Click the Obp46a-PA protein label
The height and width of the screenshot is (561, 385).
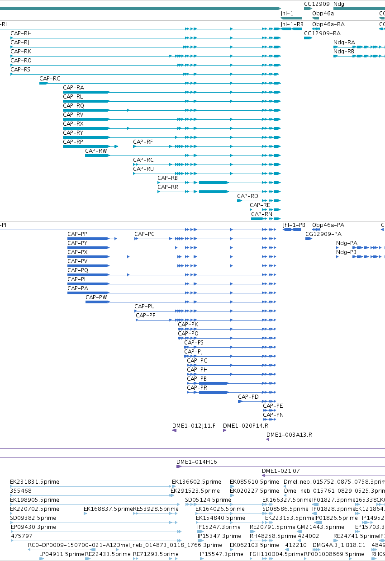[328, 225]
